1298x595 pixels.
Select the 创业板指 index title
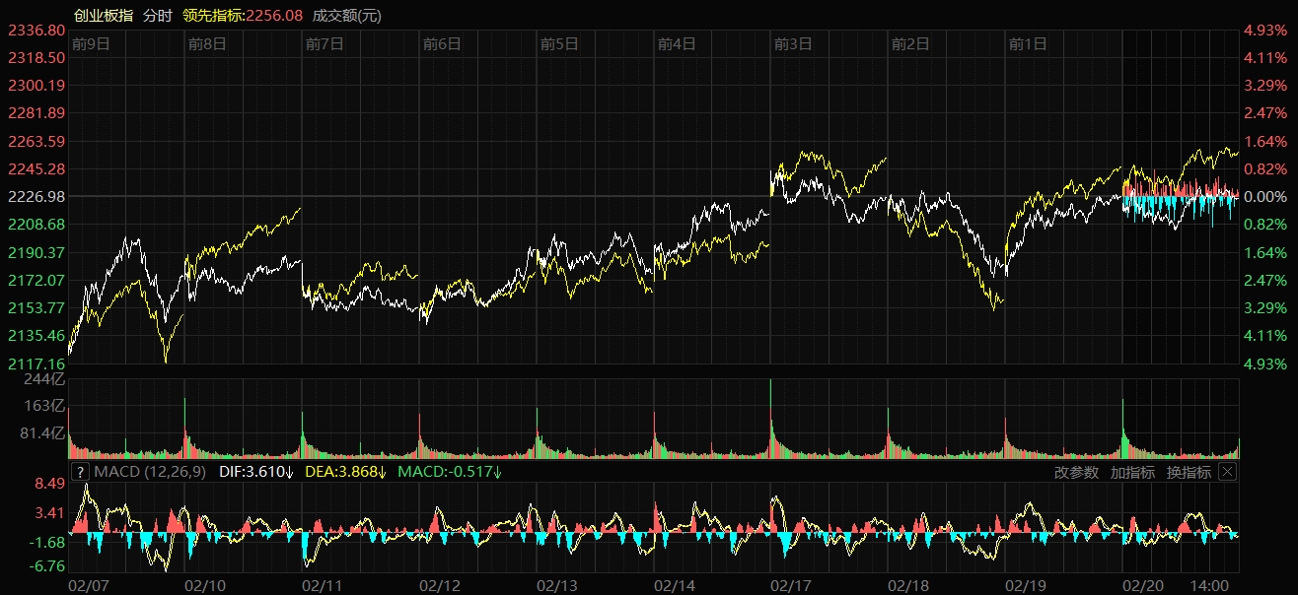click(x=104, y=15)
